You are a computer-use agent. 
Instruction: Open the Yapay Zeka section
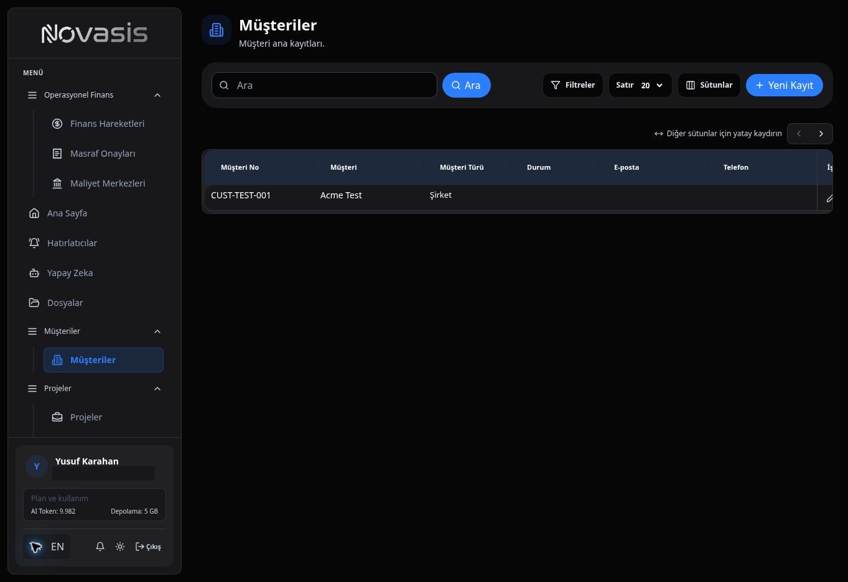95,273
